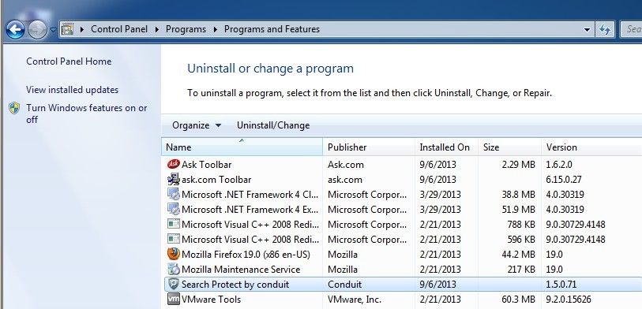Image resolution: width=642 pixels, height=309 pixels.
Task: Go to Control Panel Home
Action: 69,61
